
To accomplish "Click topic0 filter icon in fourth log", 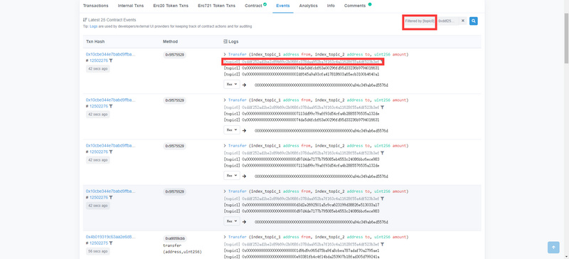I will pos(383,199).
